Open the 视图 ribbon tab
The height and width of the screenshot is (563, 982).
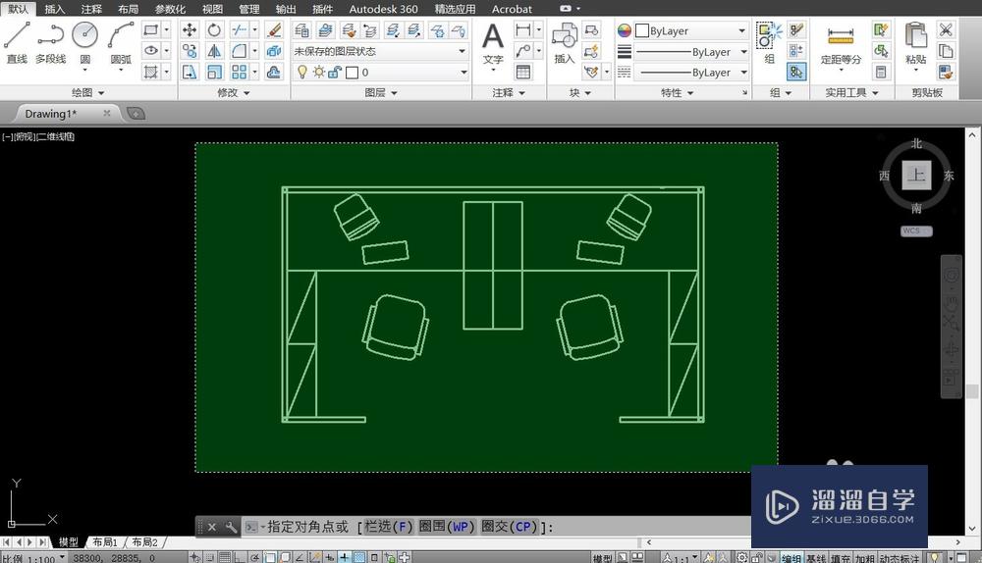[x=212, y=9]
